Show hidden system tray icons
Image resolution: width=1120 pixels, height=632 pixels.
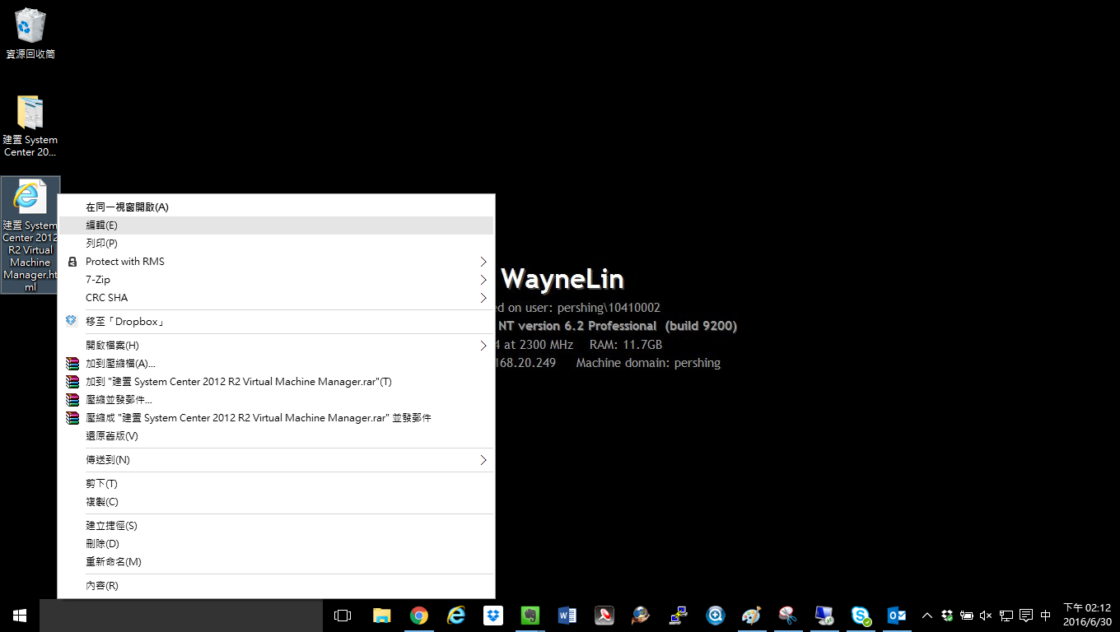[927, 616]
